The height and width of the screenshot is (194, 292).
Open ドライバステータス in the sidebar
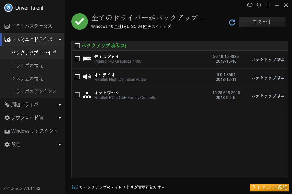(x=32, y=27)
